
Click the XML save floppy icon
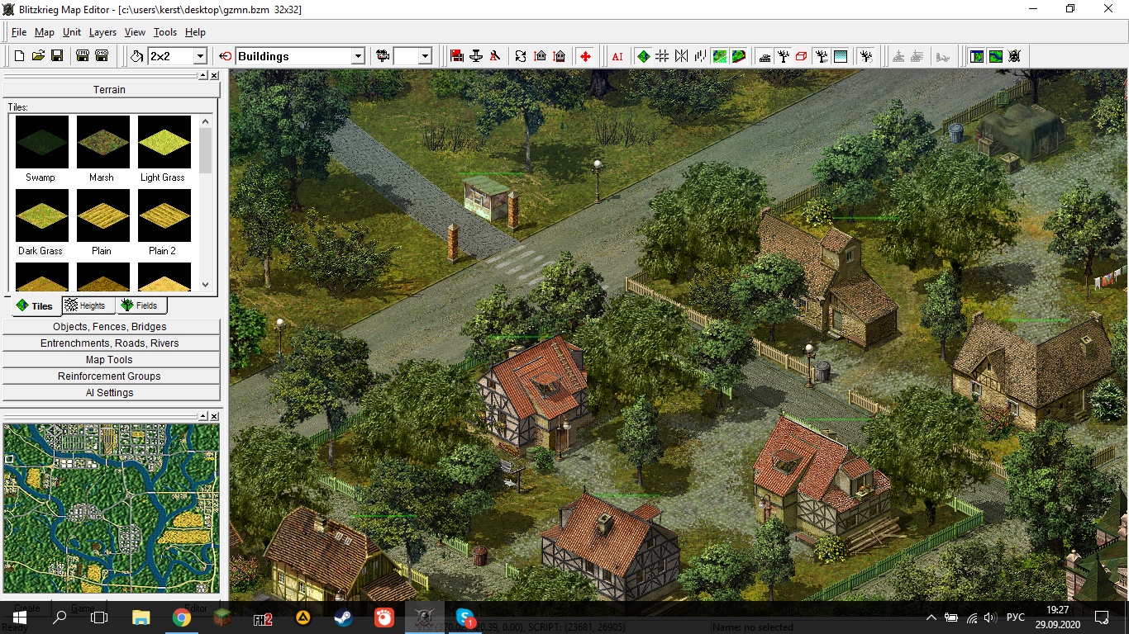pyautogui.click(x=83, y=56)
